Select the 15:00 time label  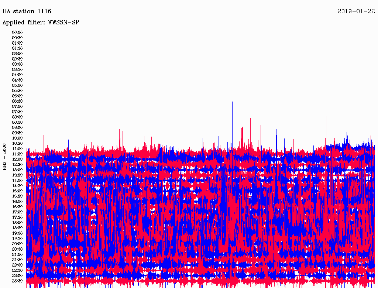pos(17,191)
